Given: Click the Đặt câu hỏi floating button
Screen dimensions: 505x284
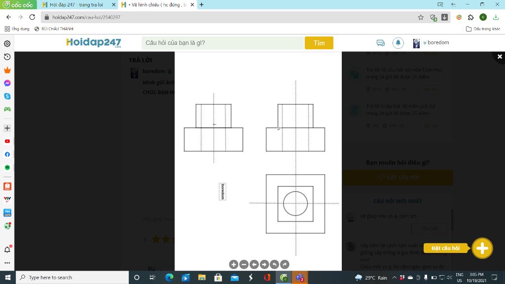Looking at the screenshot, I should (445, 248).
